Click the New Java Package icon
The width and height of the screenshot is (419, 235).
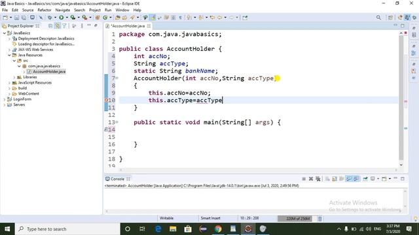point(98,18)
